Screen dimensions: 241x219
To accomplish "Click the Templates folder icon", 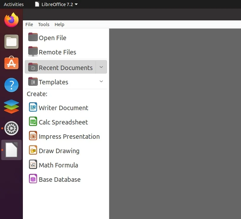I will pos(33,81).
